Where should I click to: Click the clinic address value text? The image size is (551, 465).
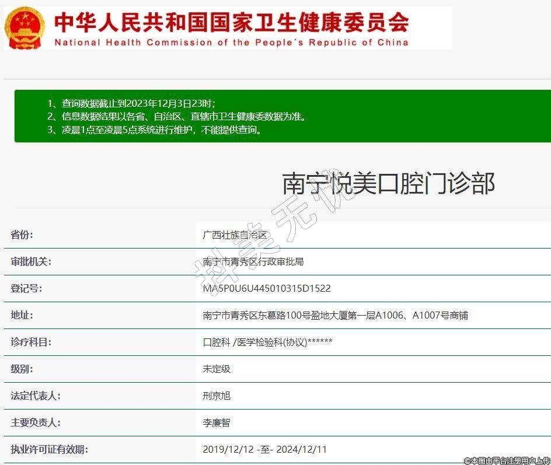[335, 316]
